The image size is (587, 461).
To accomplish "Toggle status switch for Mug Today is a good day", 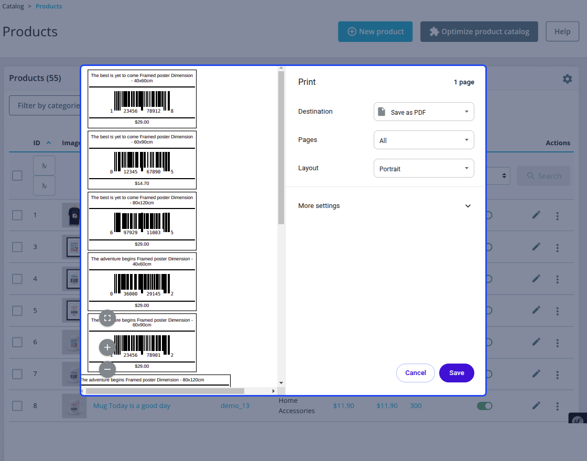I will point(484,406).
